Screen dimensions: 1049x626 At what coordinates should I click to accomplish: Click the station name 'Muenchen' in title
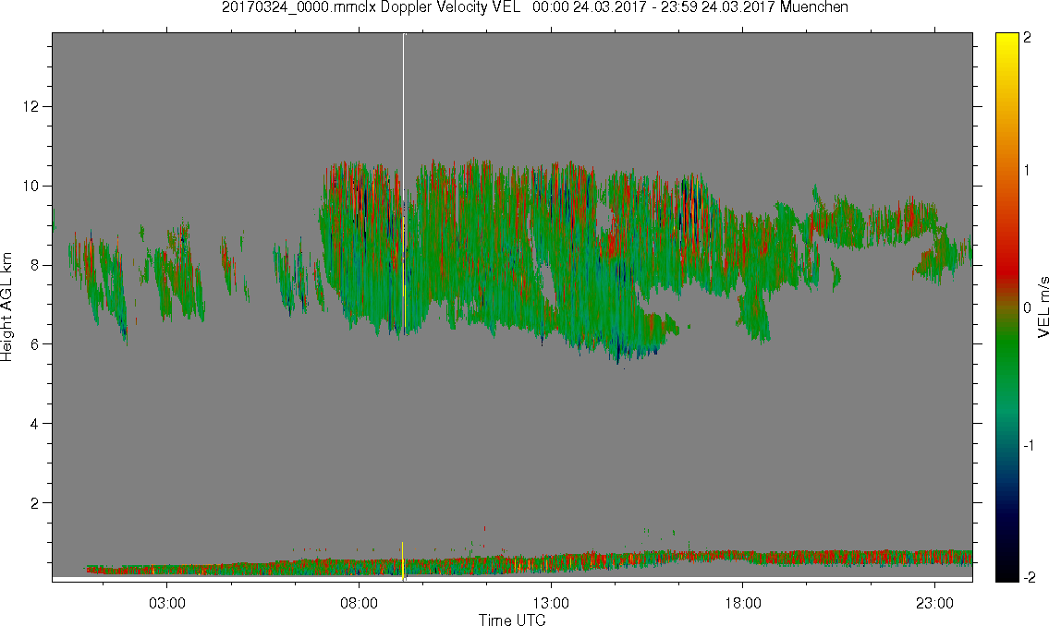pyautogui.click(x=813, y=7)
